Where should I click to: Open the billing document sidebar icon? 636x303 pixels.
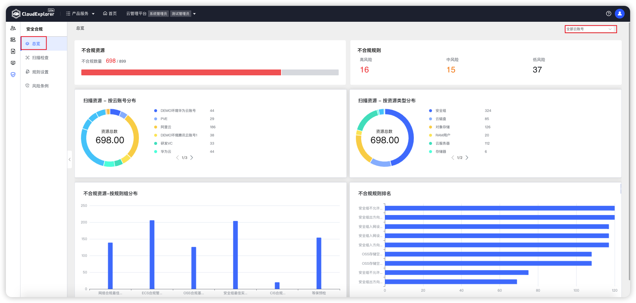[13, 51]
